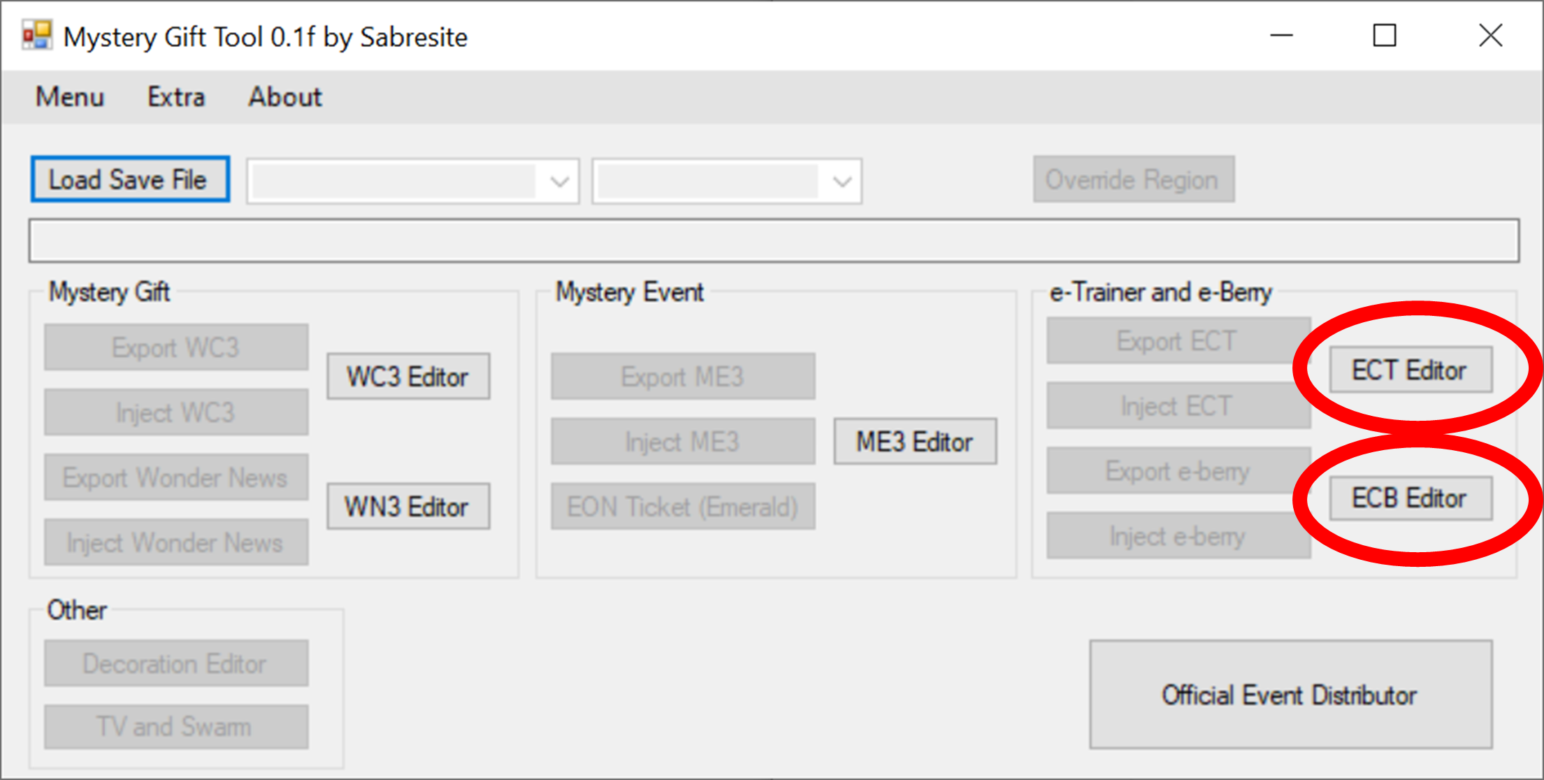Open the ECB Editor

[x=1410, y=498]
